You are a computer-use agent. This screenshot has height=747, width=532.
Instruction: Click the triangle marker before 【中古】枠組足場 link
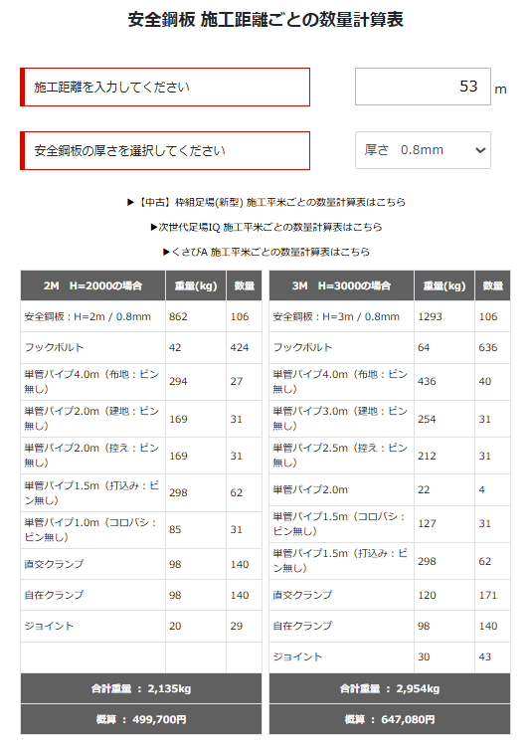pyautogui.click(x=130, y=203)
